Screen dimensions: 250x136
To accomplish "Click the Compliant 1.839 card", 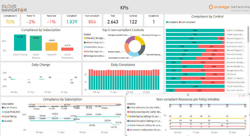I will tap(72, 20).
